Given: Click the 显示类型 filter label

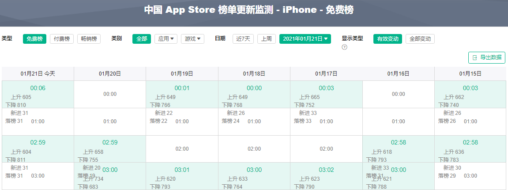Looking at the screenshot, I should [x=353, y=38].
